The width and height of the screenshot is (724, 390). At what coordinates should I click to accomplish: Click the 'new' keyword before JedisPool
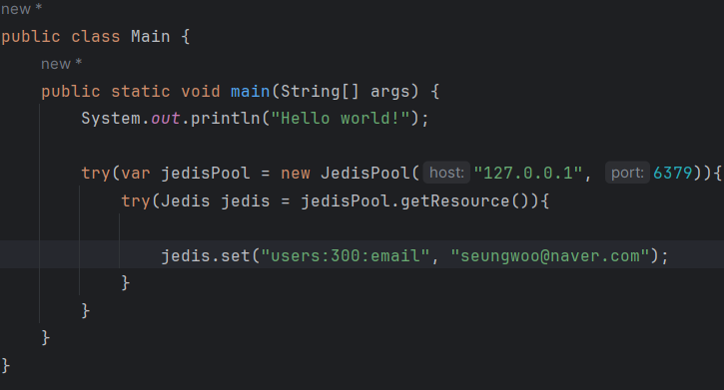click(295, 174)
